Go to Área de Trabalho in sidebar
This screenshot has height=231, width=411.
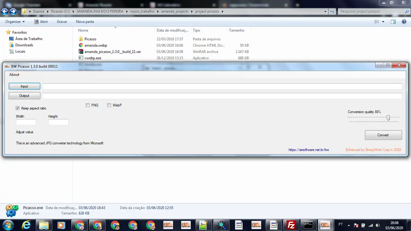29,39
